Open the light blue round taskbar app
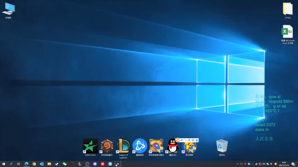 point(110,164)
